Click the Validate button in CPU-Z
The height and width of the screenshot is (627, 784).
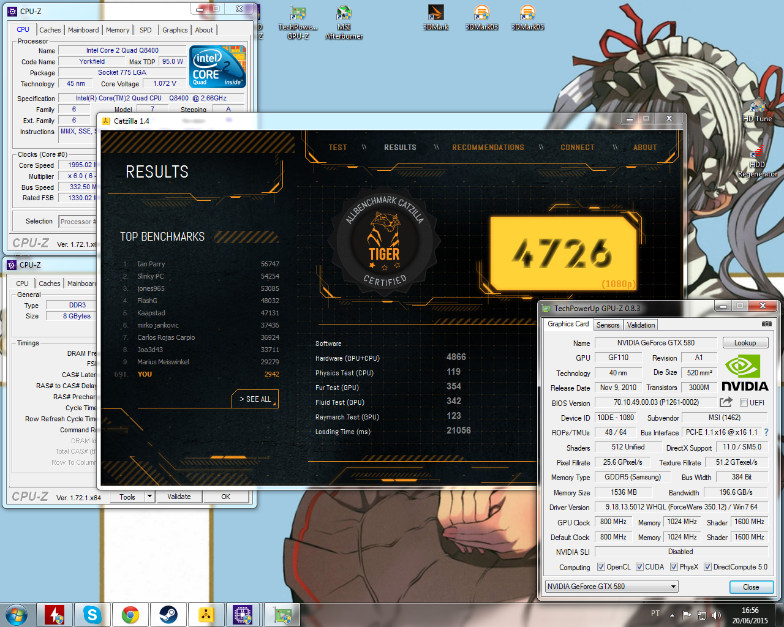(179, 497)
